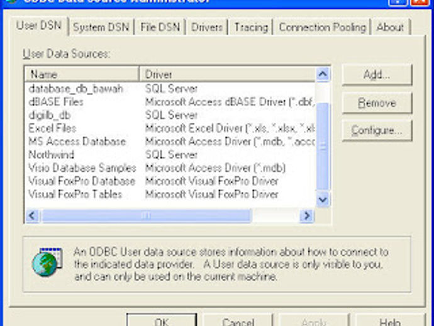Open the Tracing tab
This screenshot has height=326, width=434.
pyautogui.click(x=251, y=27)
